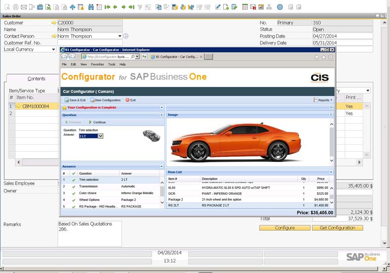Select the Contents tab in Sales Order
Screen dimensions: 390x273
36,79
